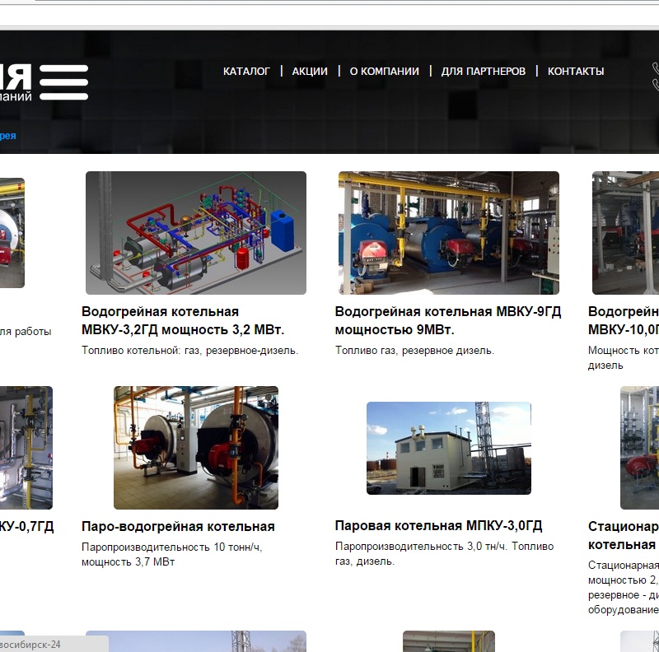Image resolution: width=659 pixels, height=652 pixels.
Task: Click the company logo with three bars
Action: pyautogui.click(x=49, y=82)
